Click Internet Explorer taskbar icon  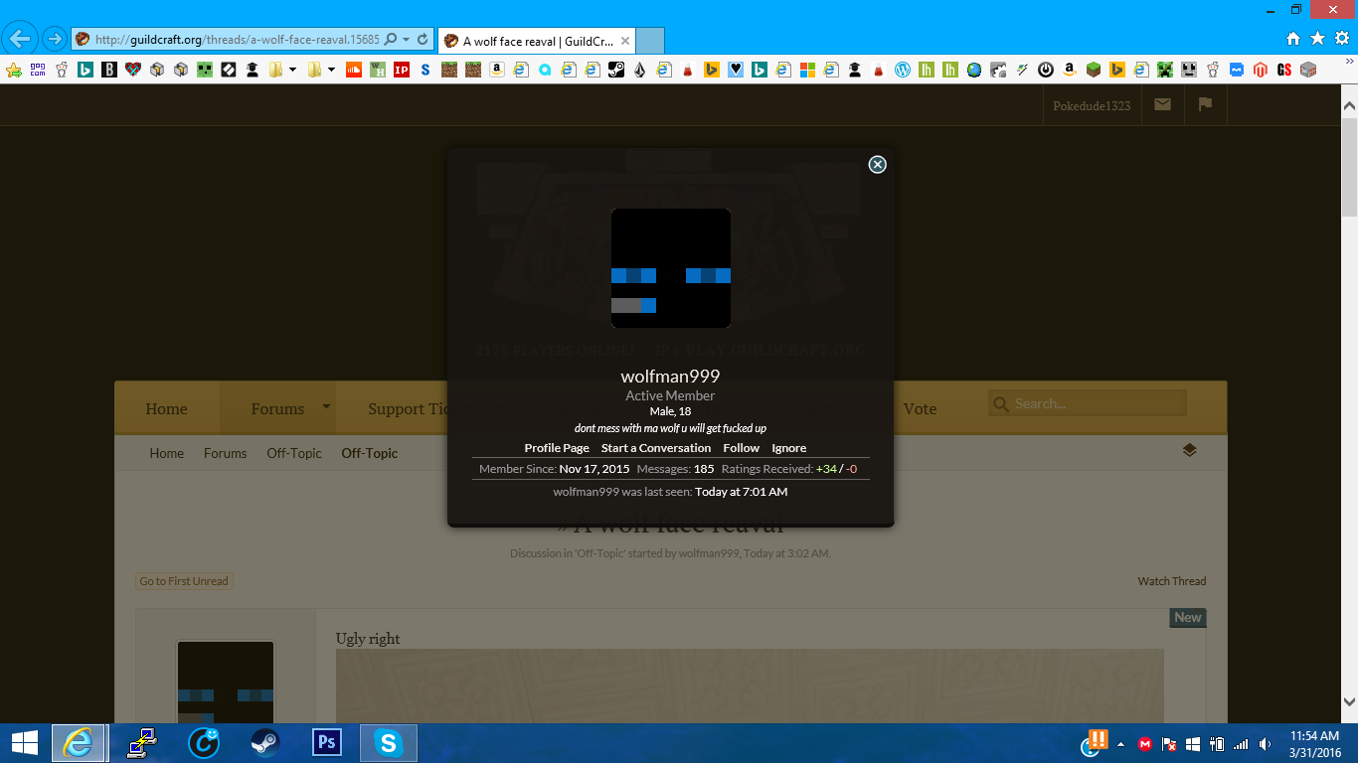[79, 743]
